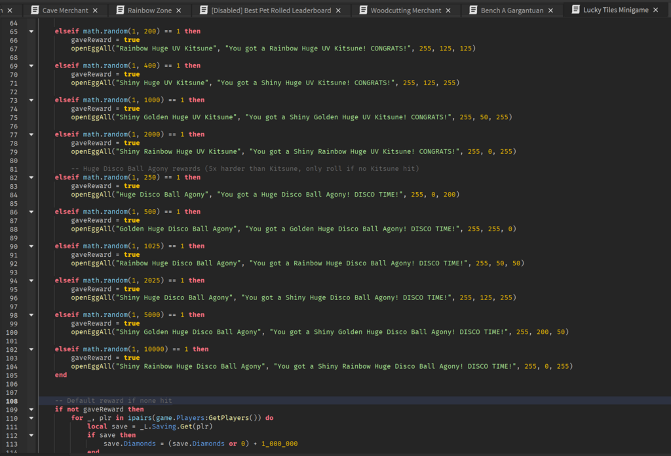Click the Woodcutting Merchant script icon
The image size is (671, 456).
click(x=362, y=10)
